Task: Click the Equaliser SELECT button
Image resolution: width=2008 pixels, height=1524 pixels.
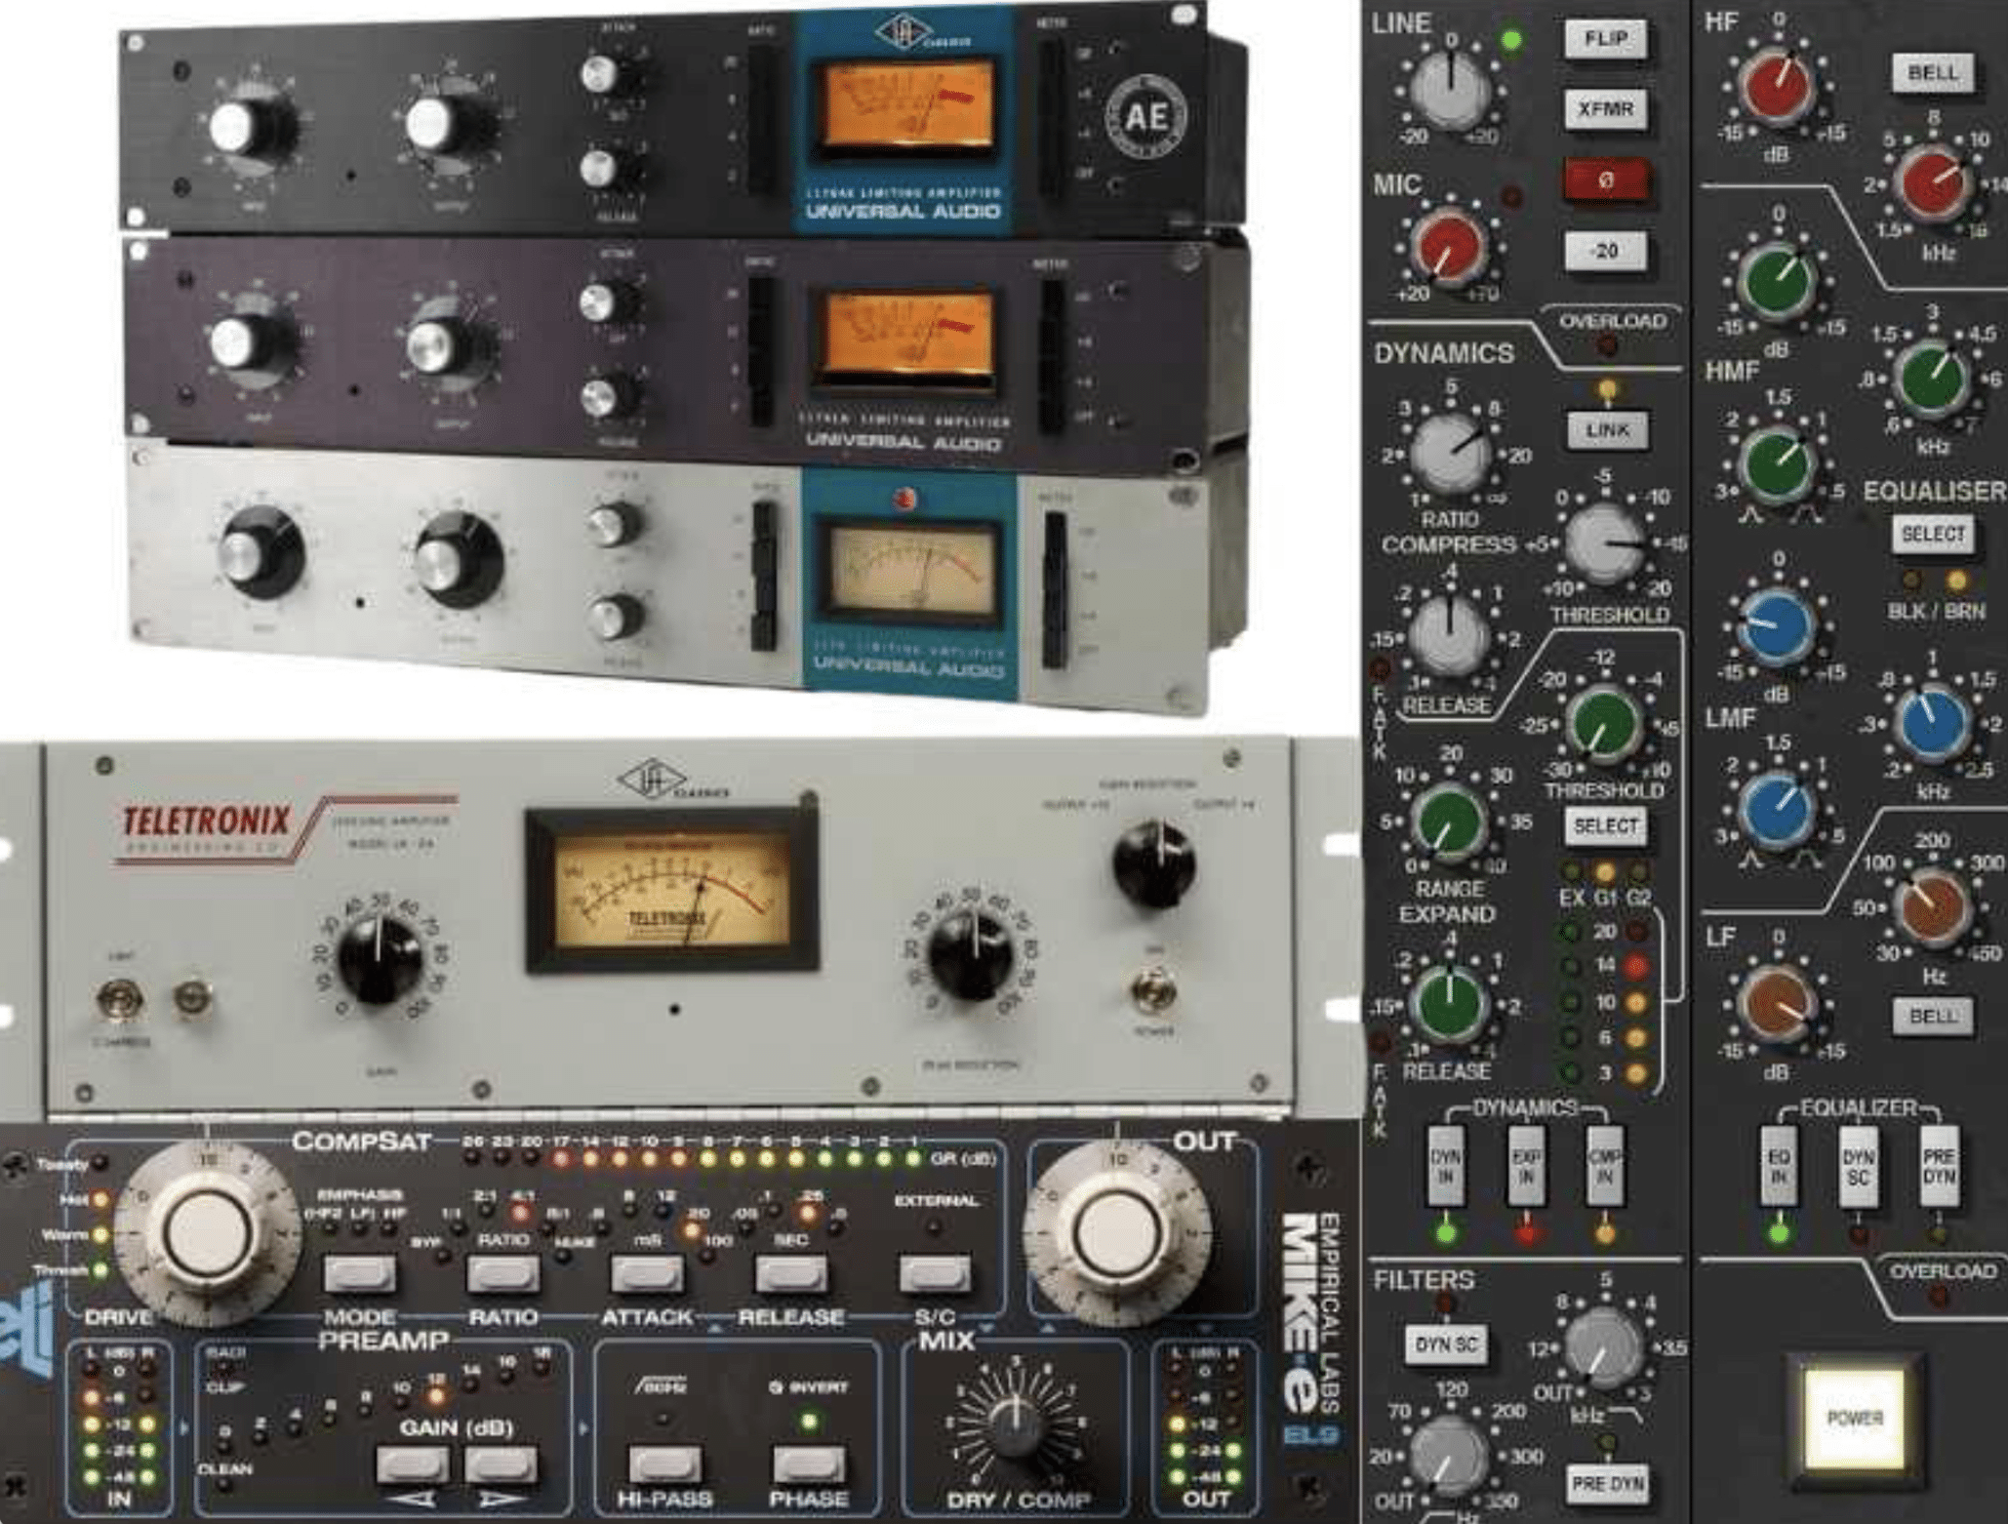Action: click(x=1932, y=534)
